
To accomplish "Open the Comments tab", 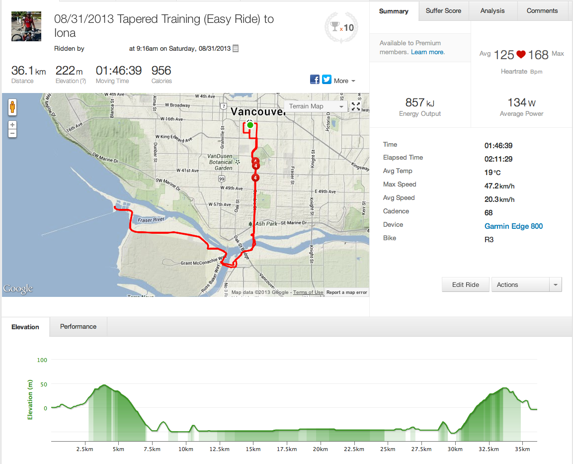I will (x=542, y=11).
